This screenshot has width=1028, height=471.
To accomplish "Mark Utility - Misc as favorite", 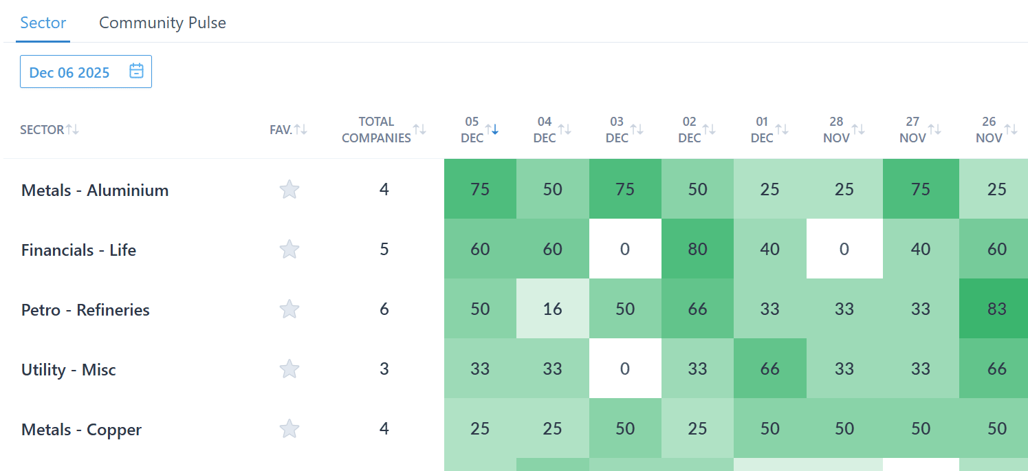I will pos(289,369).
